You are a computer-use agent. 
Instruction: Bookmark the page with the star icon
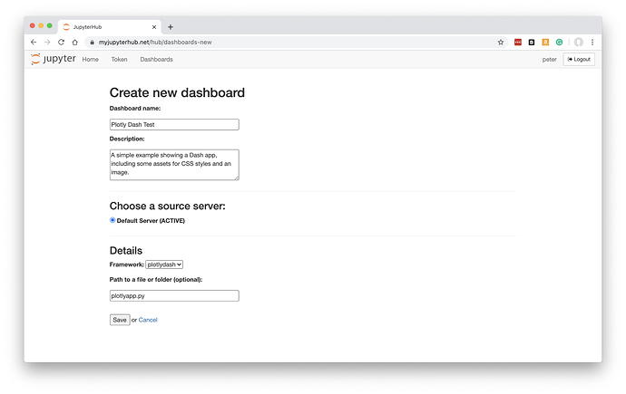point(501,43)
